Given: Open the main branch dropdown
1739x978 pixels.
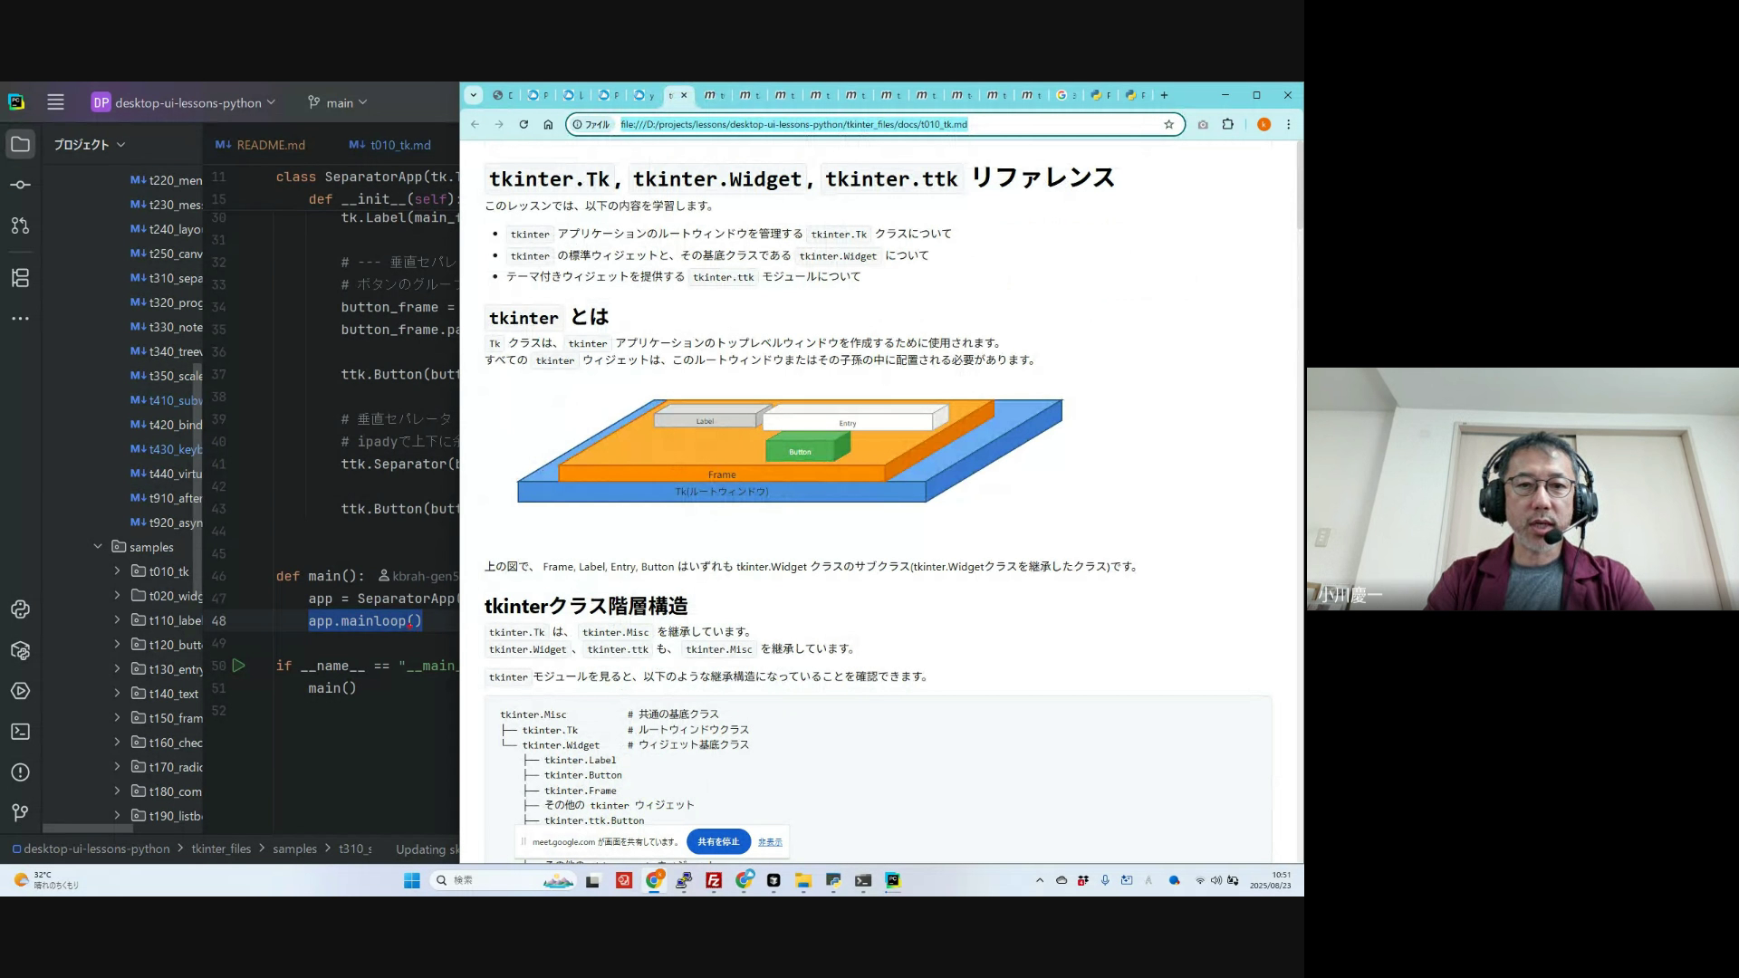Looking at the screenshot, I should click(x=338, y=102).
